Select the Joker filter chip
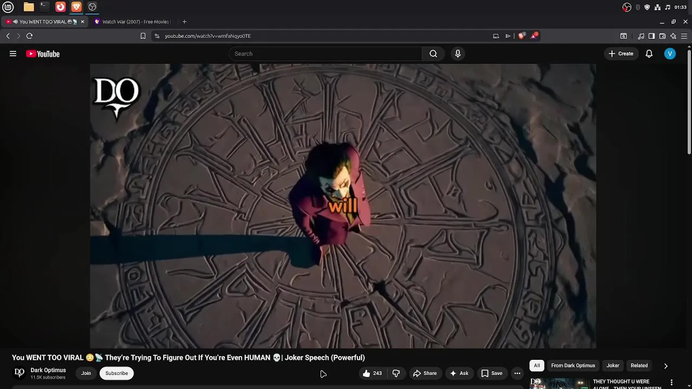The image size is (692, 389). [x=613, y=366]
